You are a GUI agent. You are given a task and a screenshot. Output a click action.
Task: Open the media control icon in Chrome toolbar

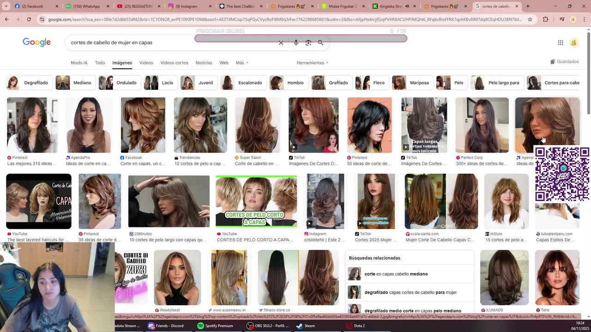(x=561, y=19)
